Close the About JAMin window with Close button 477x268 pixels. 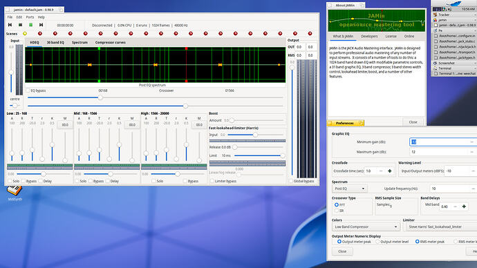[x=413, y=122]
